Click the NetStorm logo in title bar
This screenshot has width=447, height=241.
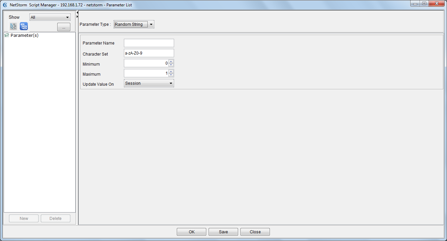[5, 5]
